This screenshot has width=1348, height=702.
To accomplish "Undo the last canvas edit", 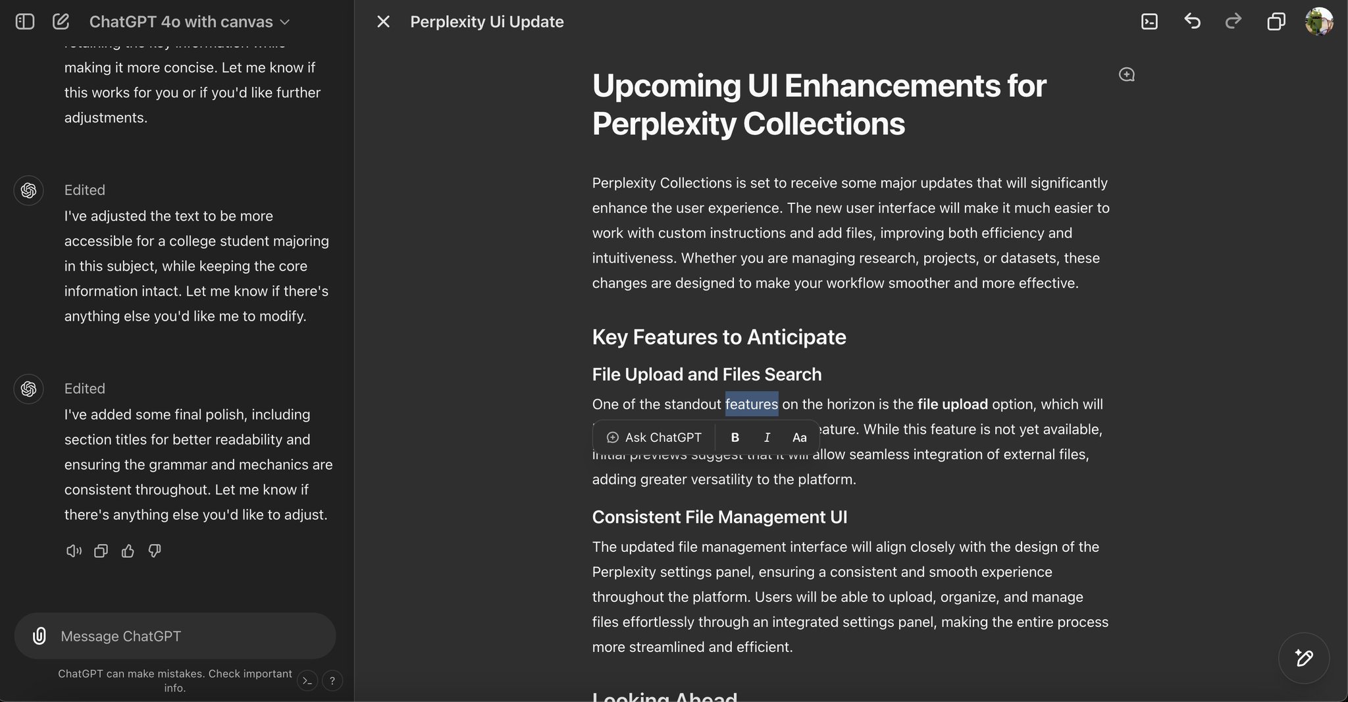I will (x=1192, y=22).
